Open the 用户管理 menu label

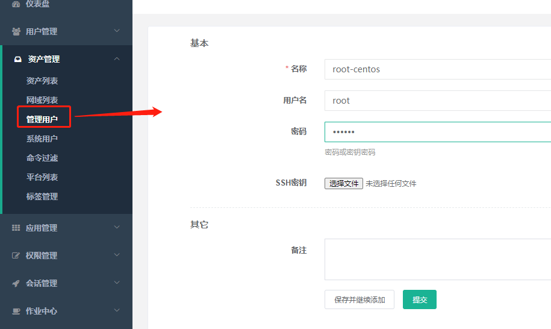pyautogui.click(x=42, y=31)
